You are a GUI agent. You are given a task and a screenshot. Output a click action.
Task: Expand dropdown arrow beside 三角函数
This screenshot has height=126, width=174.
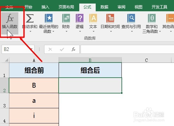(x=160, y=32)
